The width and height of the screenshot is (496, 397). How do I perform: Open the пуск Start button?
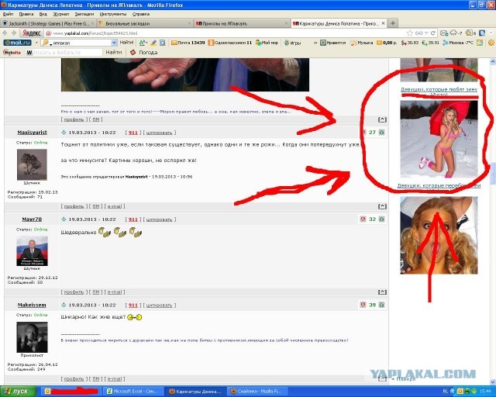click(x=18, y=392)
